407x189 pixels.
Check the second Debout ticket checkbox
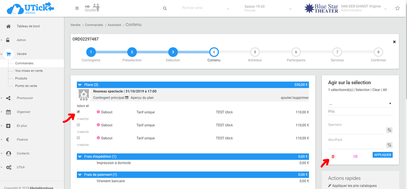coord(78,125)
